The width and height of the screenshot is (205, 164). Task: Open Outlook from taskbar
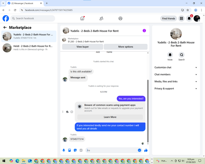(30, 161)
